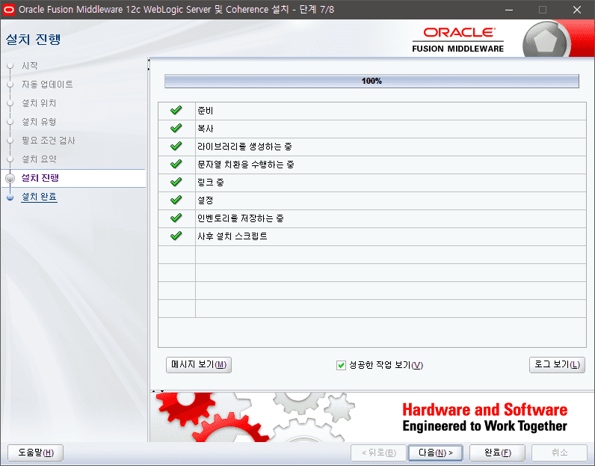Image resolution: width=595 pixels, height=466 pixels.
Task: Click the green checkmark beside 복사
Action: coord(176,129)
